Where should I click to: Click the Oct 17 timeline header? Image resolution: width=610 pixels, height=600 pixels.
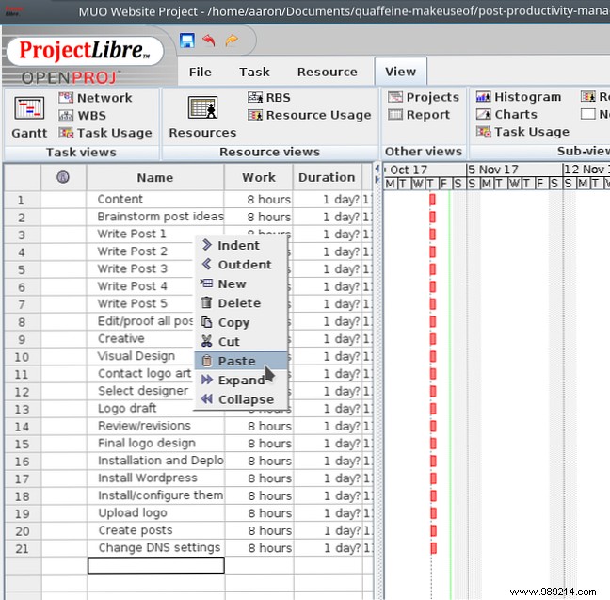pyautogui.click(x=425, y=170)
